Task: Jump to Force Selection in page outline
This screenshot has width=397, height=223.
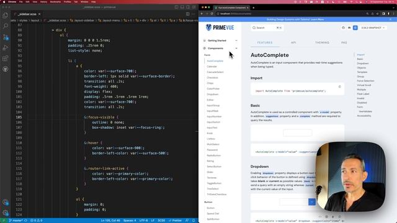Action: point(365,81)
